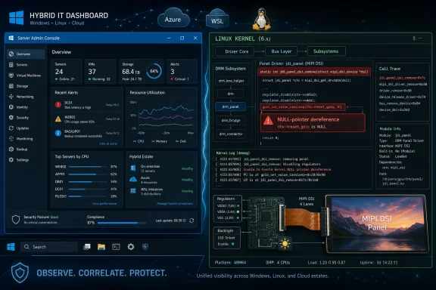
Task: Select the highlighted drm_panel node
Action: 231,106
